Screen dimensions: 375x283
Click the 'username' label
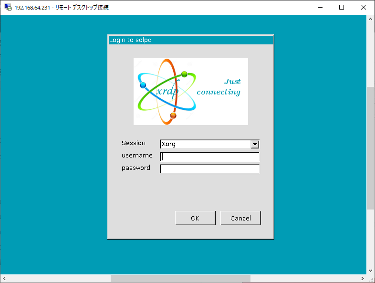[137, 156]
